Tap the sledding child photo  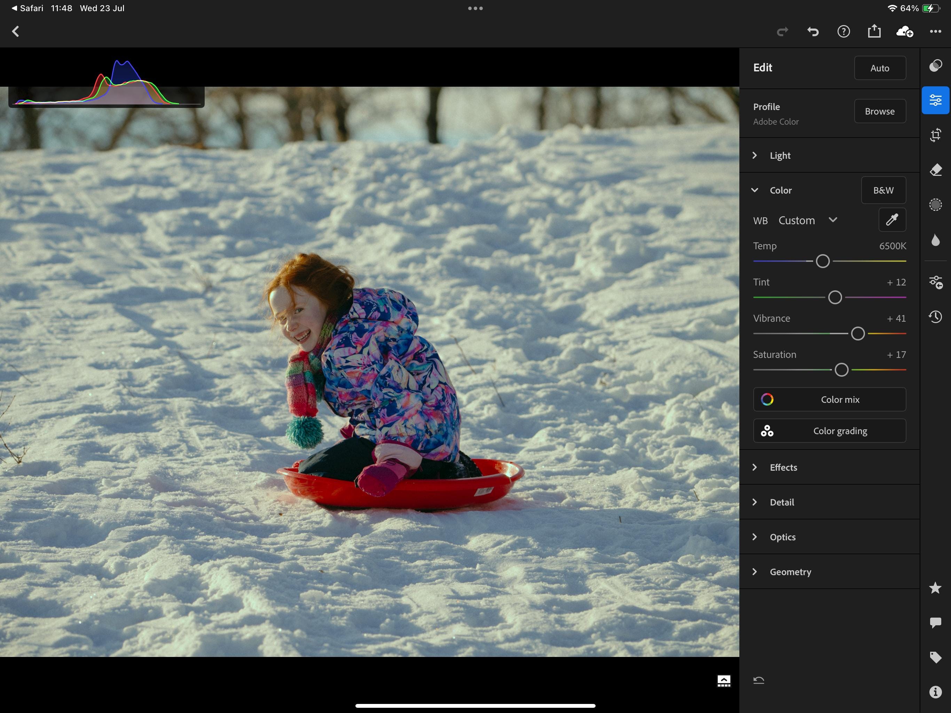[370, 371]
